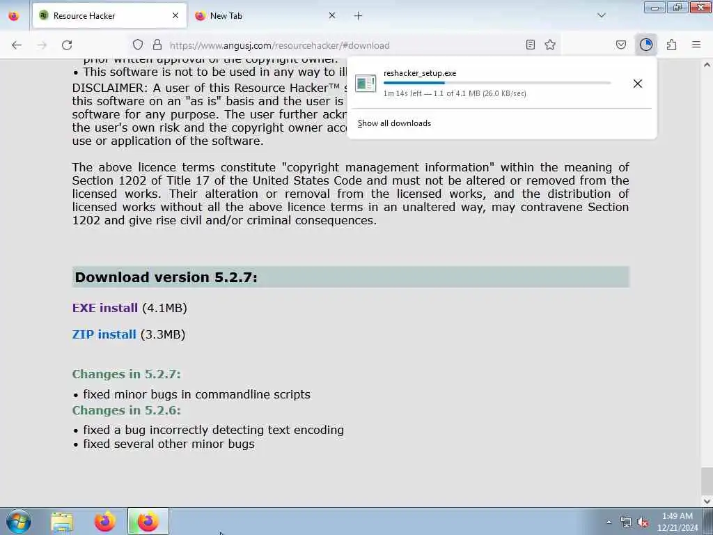Go back to the previous page
713x535 pixels.
click(17, 45)
